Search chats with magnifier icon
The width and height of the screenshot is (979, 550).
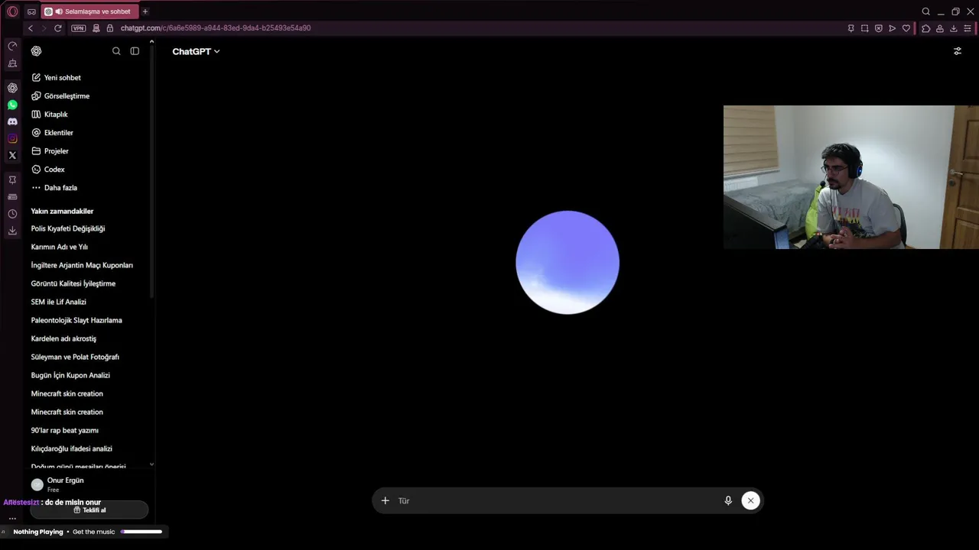point(116,51)
